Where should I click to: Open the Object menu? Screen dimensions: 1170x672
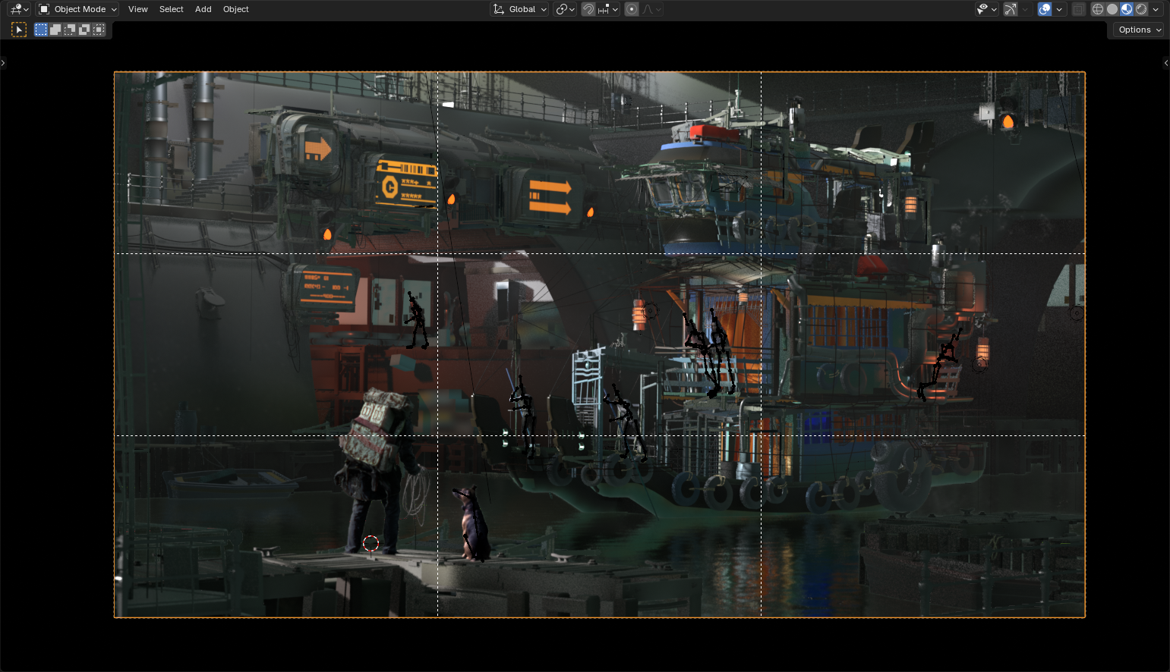(236, 9)
